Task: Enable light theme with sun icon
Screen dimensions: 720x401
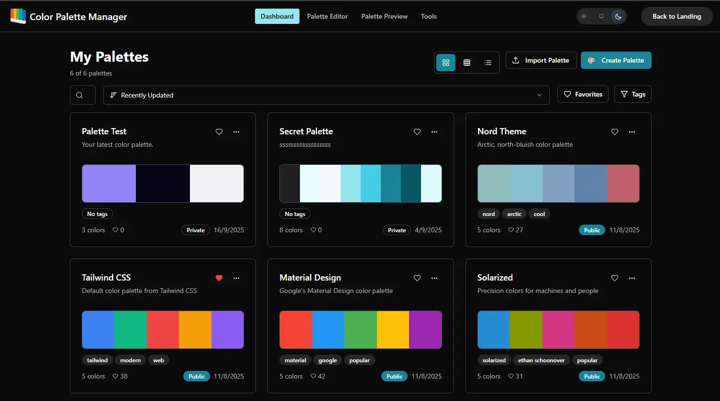Action: [584, 16]
